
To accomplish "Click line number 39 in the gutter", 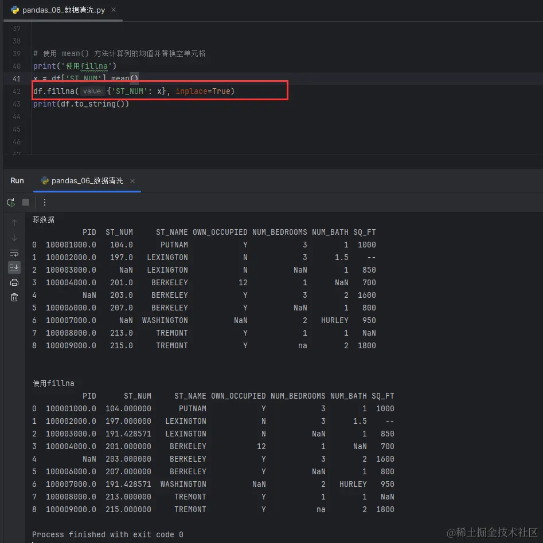I will coord(17,53).
